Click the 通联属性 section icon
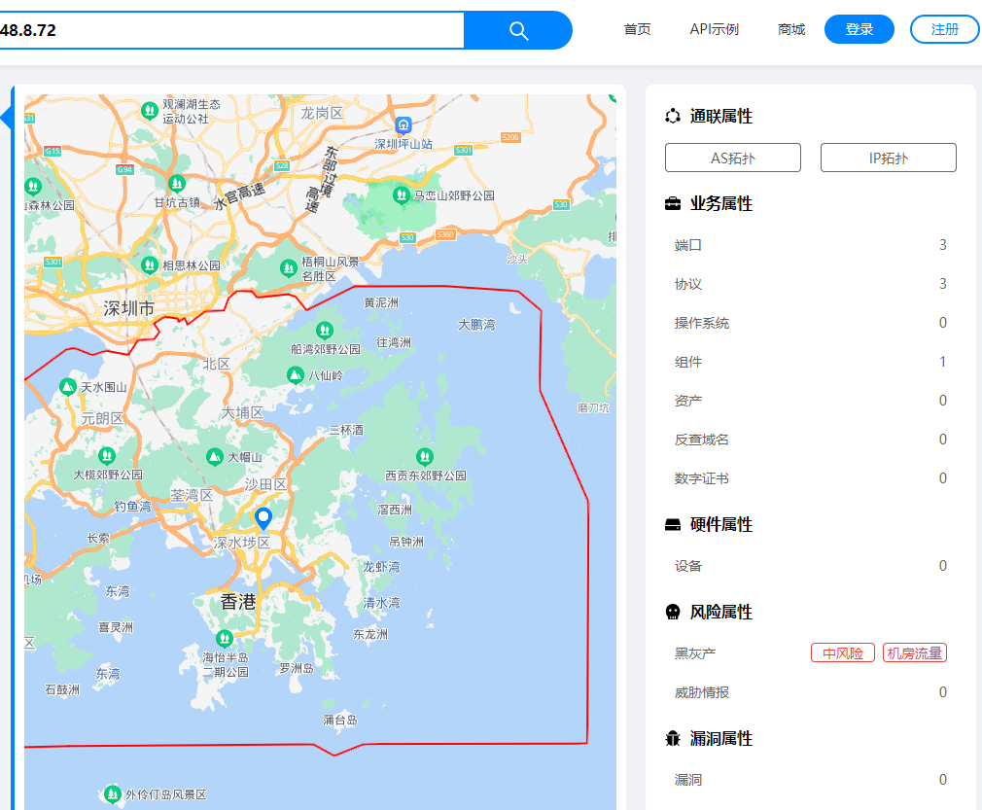 pyautogui.click(x=671, y=116)
